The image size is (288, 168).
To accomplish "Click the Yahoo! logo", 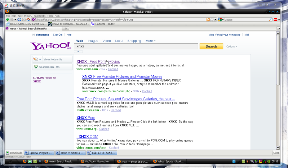I will pyautogui.click(x=50, y=46).
